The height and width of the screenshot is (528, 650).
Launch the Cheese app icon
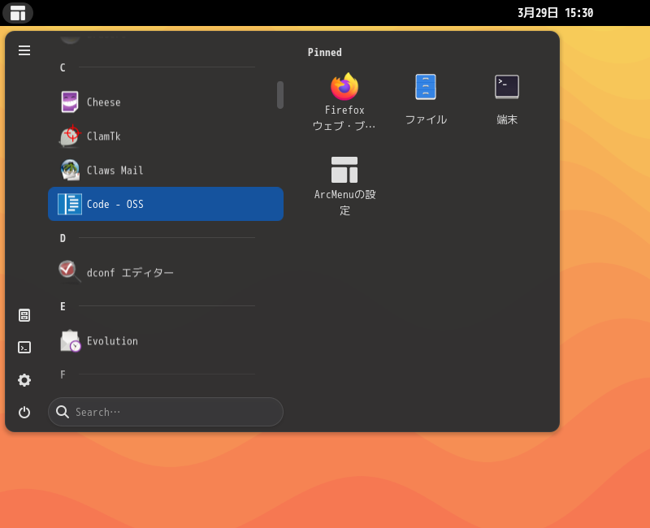[x=70, y=102]
